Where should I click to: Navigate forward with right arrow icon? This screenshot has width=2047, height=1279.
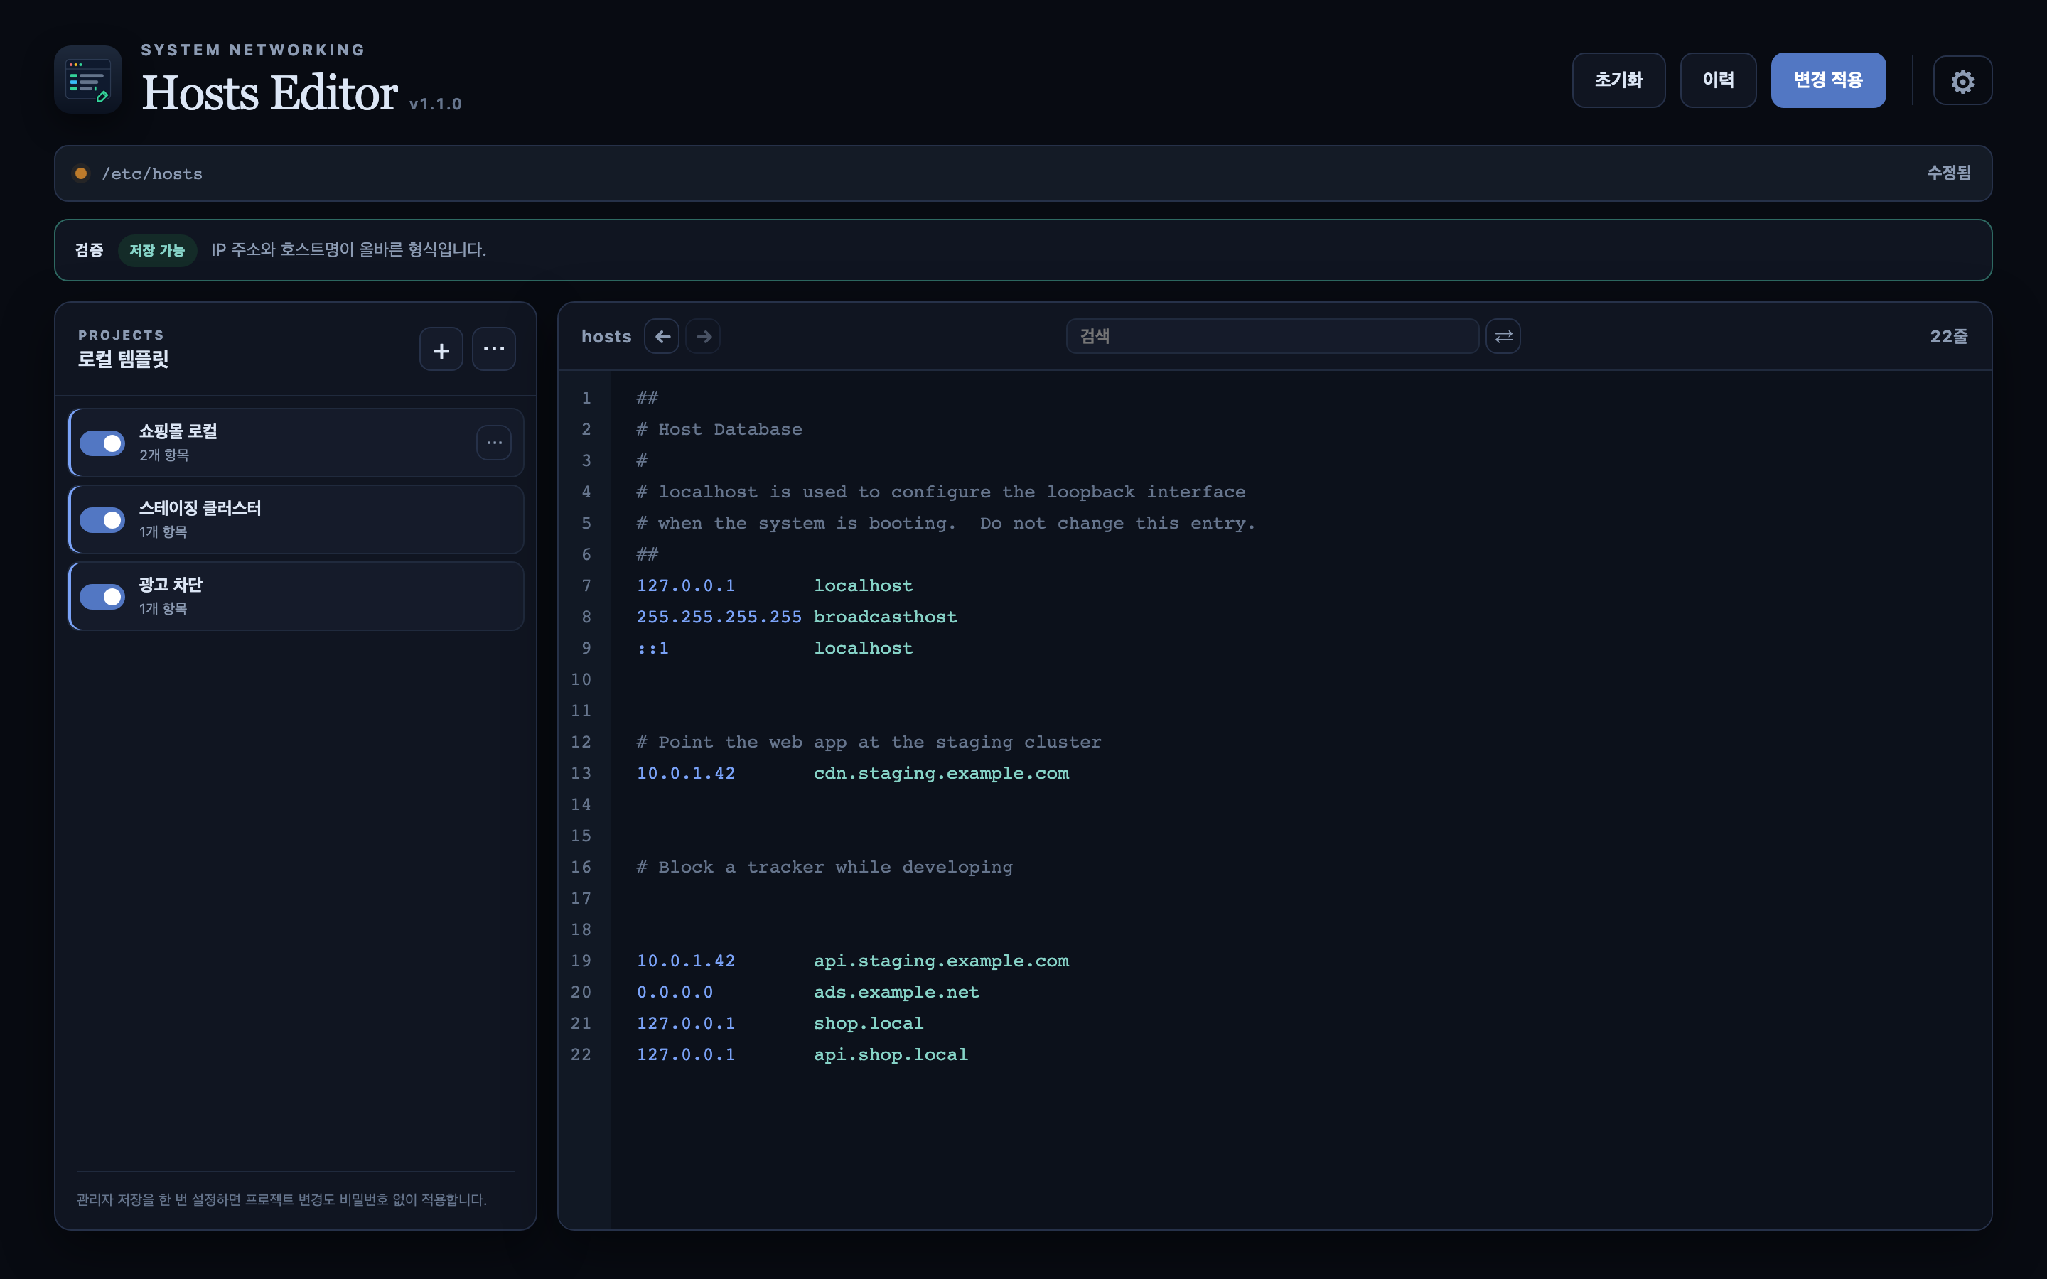(x=703, y=337)
